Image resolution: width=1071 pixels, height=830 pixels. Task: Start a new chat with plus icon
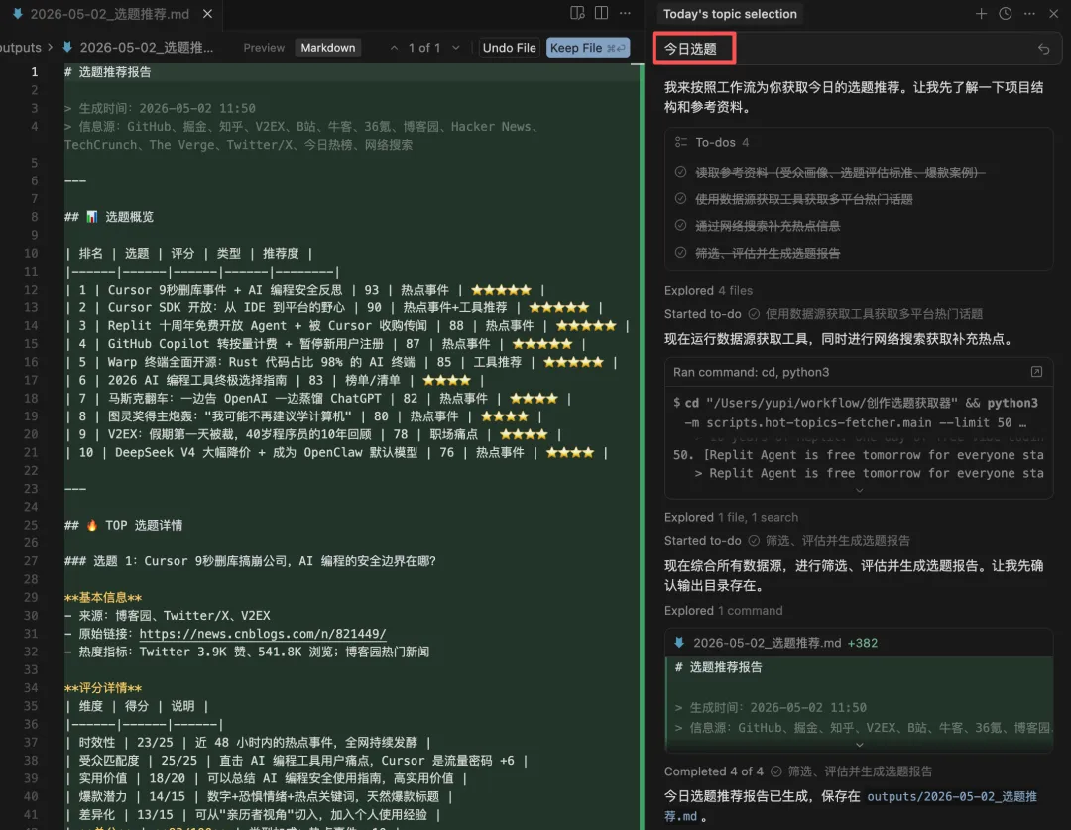click(x=981, y=14)
